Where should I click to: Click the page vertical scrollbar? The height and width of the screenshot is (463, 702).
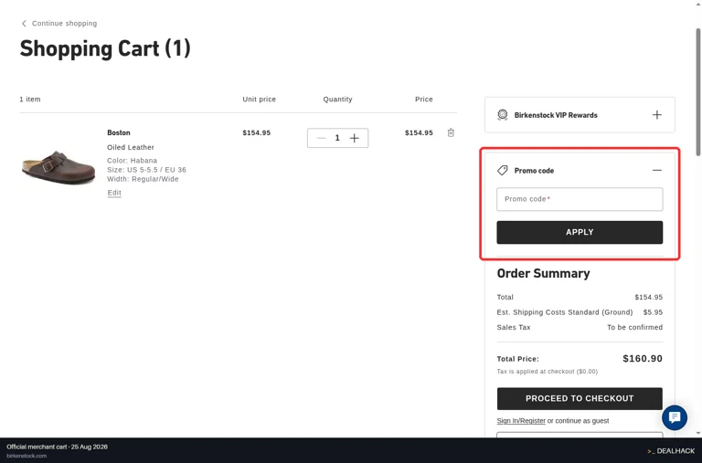698,92
